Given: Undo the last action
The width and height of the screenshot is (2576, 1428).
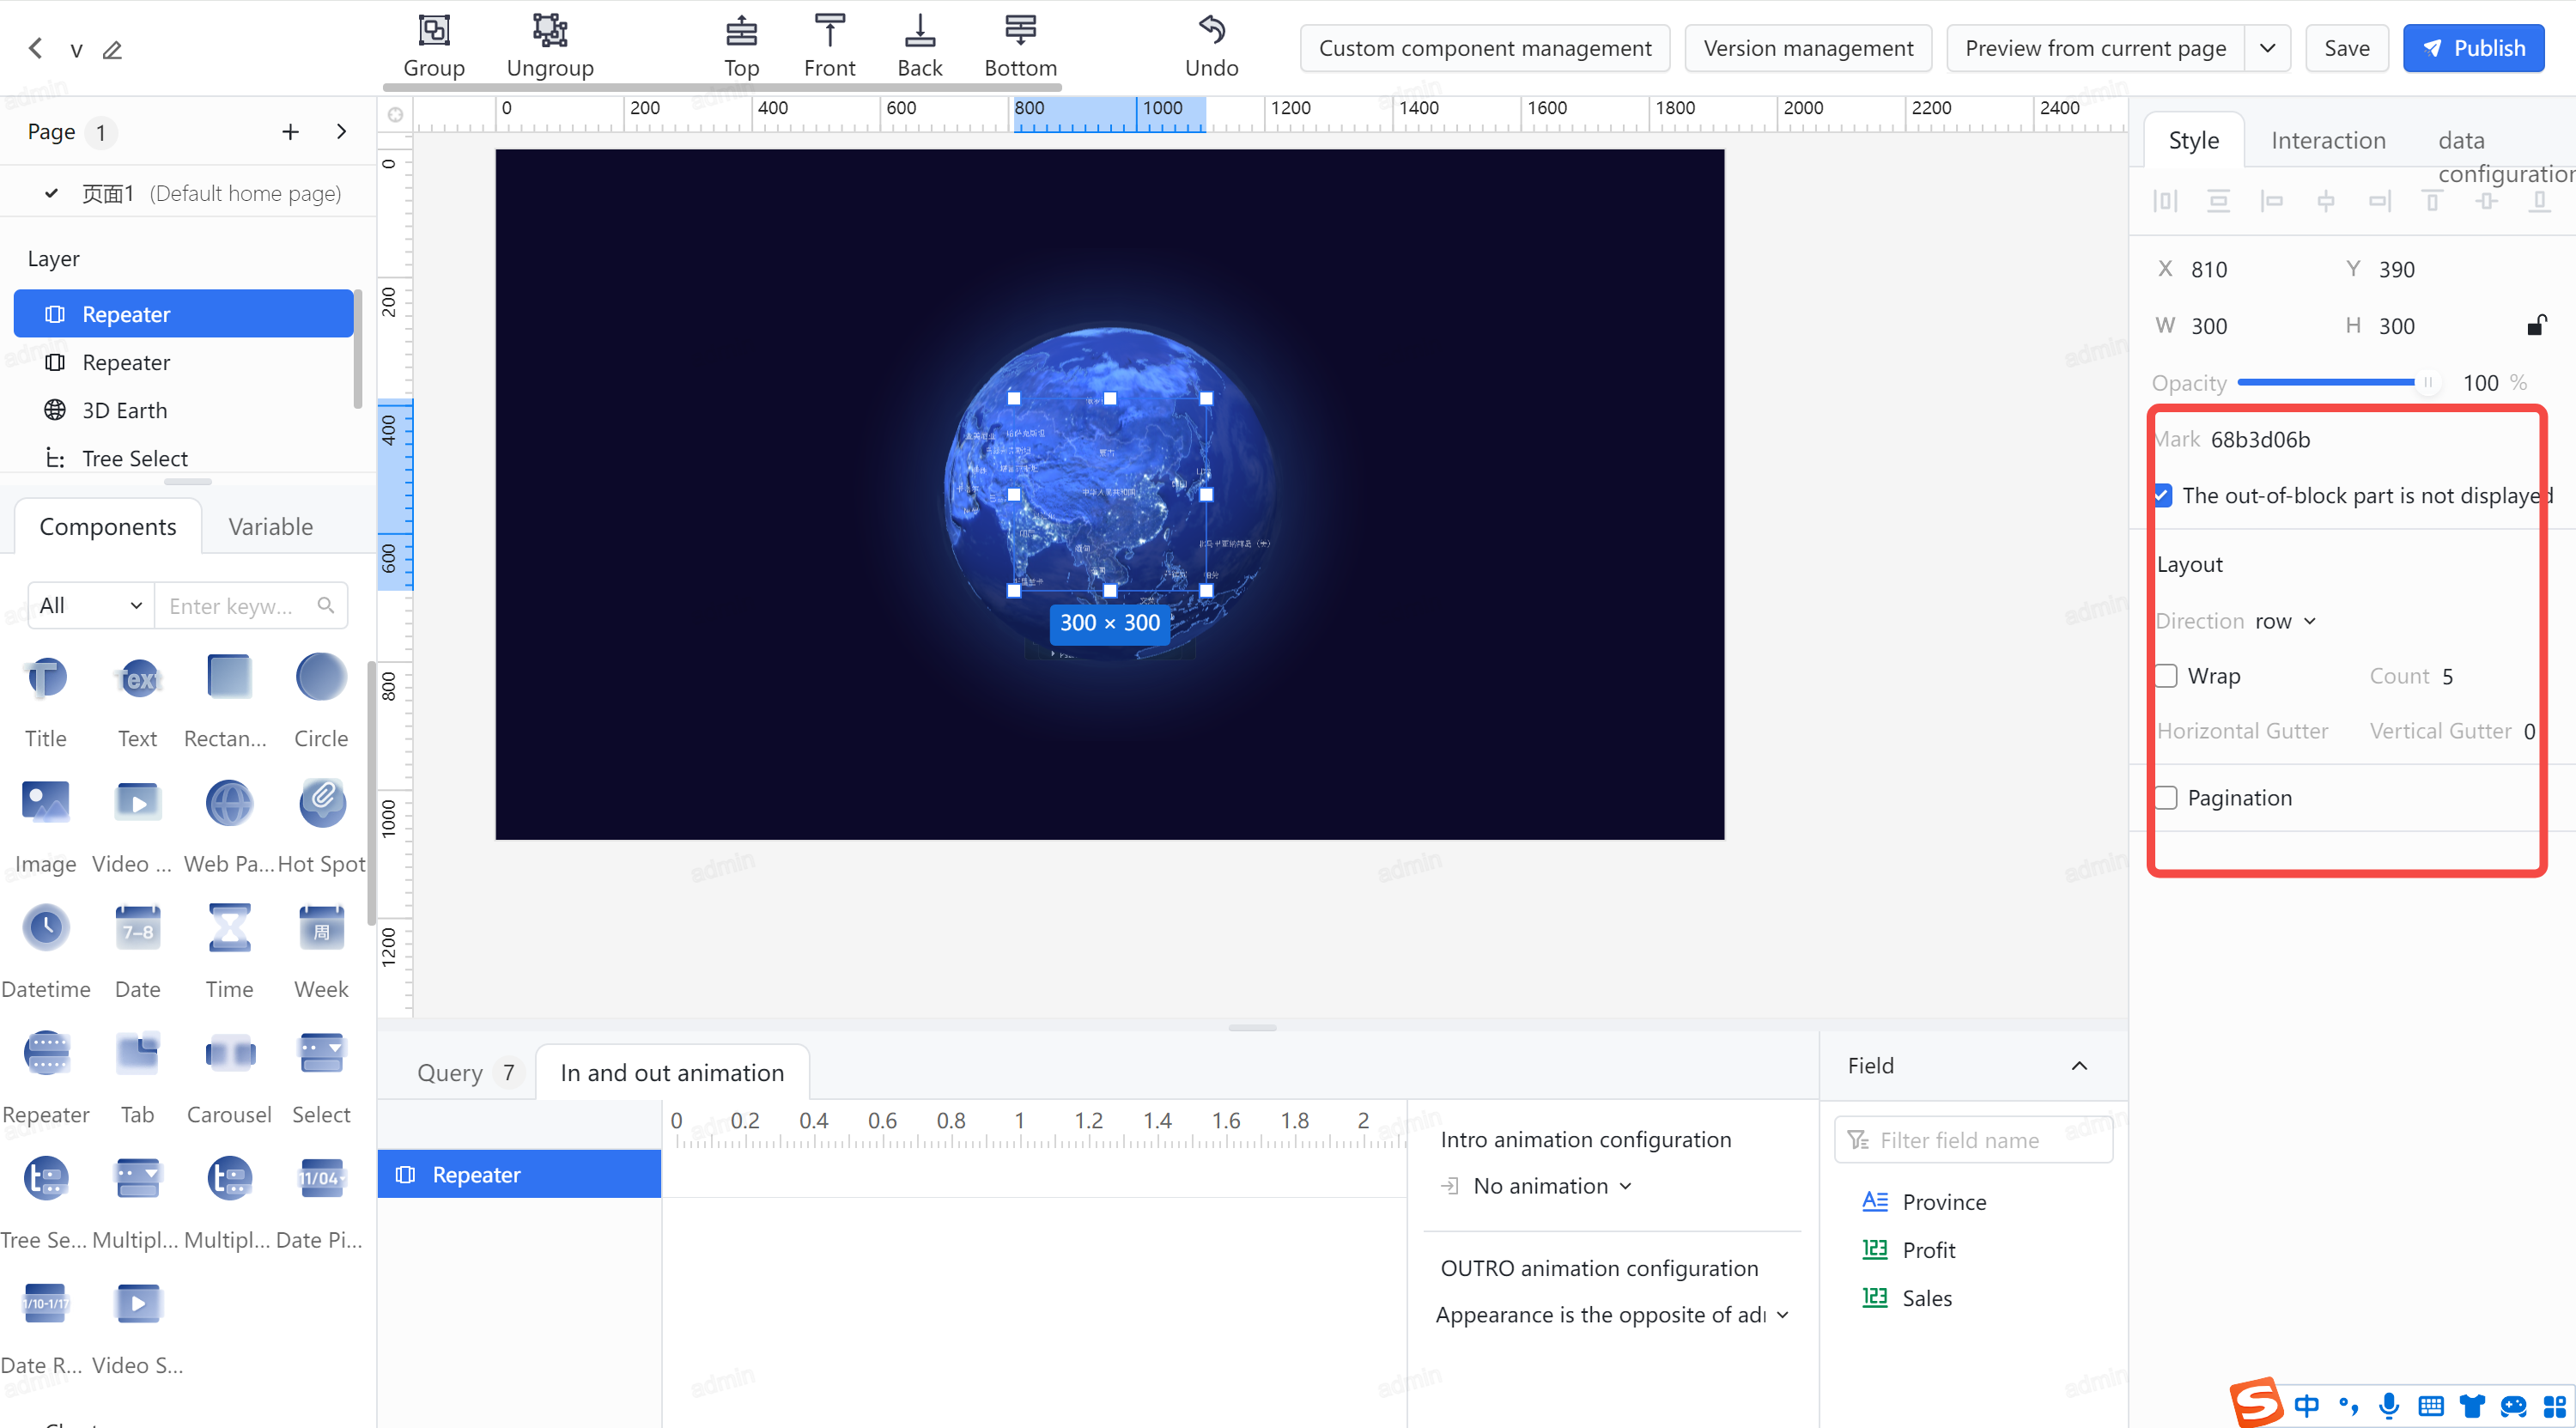Looking at the screenshot, I should (x=1211, y=46).
